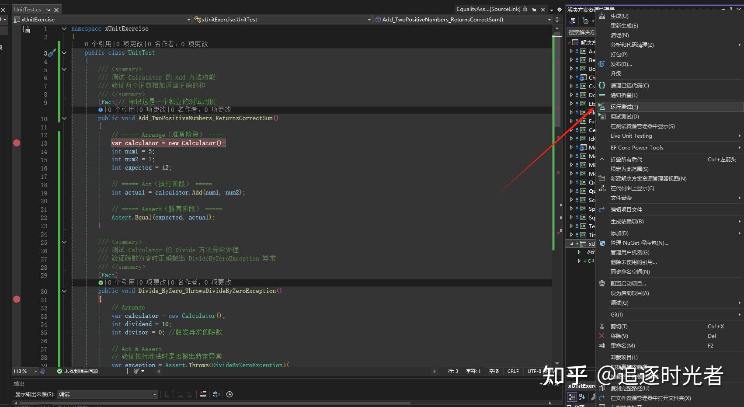
Task: Open the Live Unit Testing submenu
Action: click(x=670, y=136)
